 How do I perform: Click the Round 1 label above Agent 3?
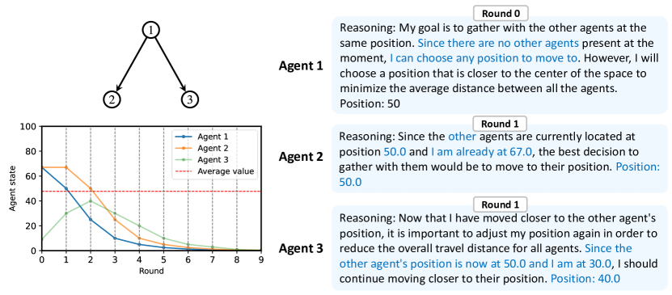tap(499, 204)
